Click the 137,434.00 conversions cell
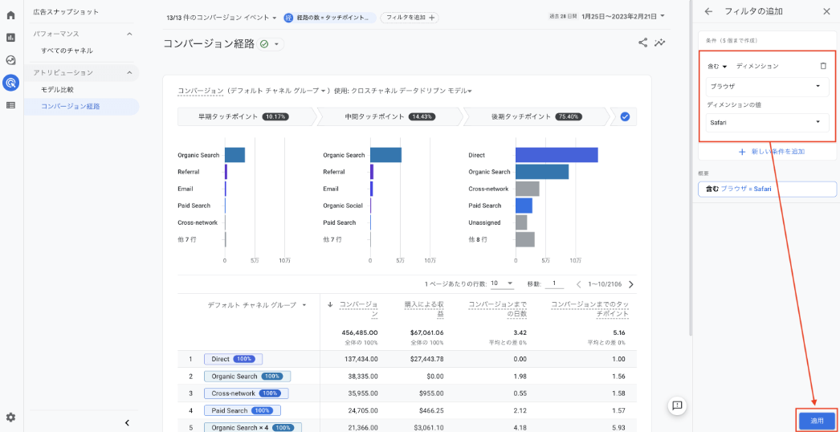This screenshot has width=840, height=432. (360, 359)
